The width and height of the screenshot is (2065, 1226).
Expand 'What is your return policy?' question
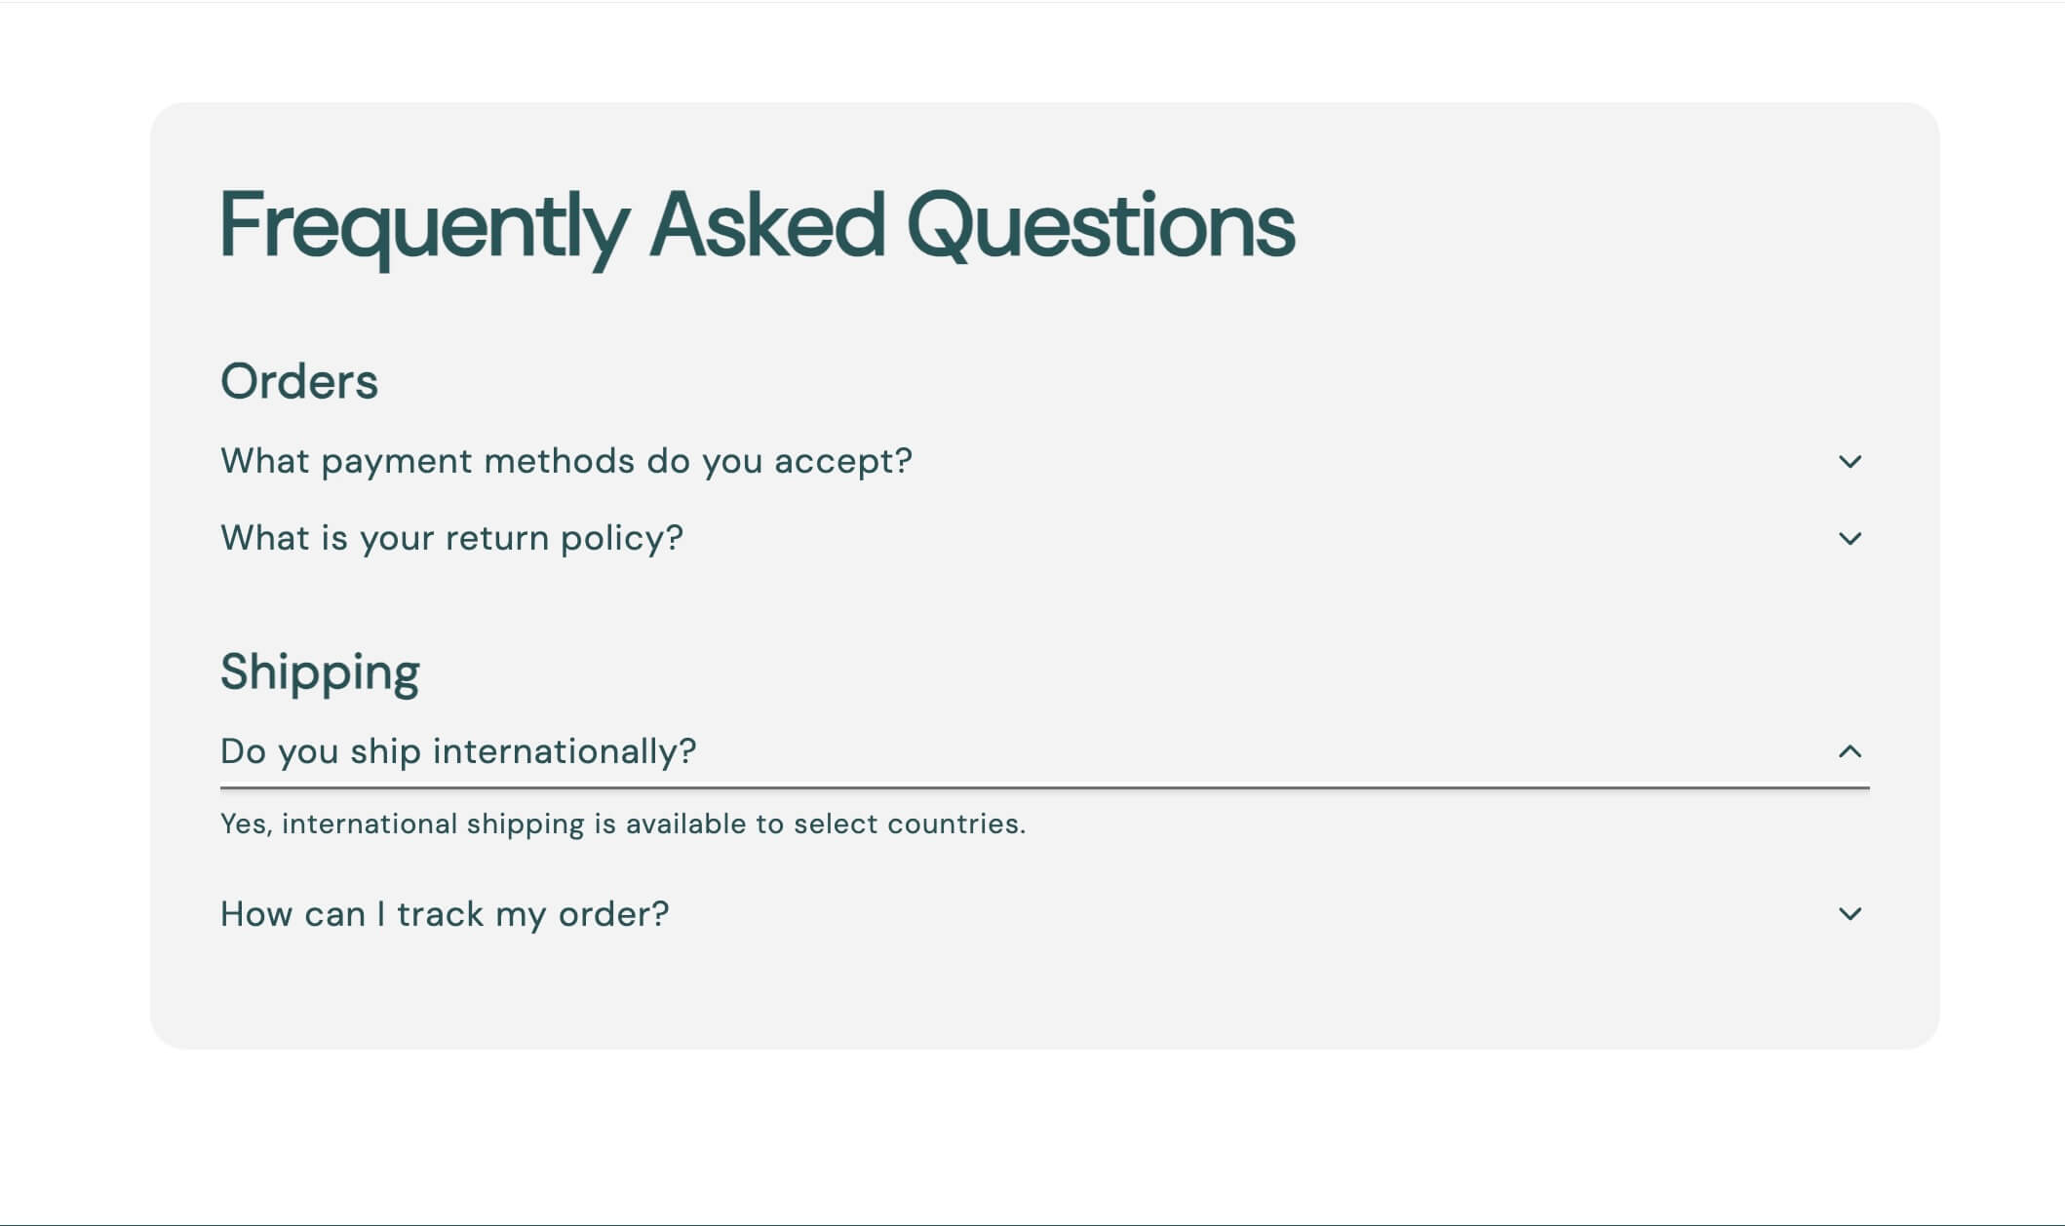pyautogui.click(x=1044, y=538)
